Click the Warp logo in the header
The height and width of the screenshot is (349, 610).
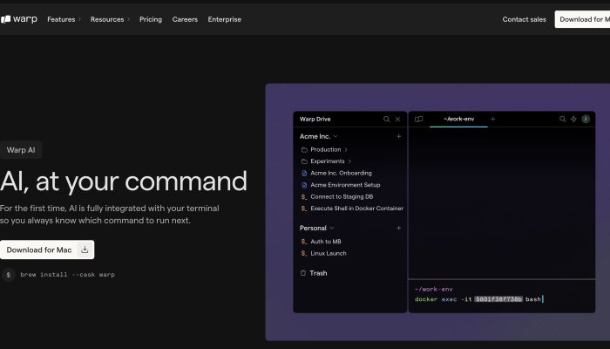[x=19, y=19]
